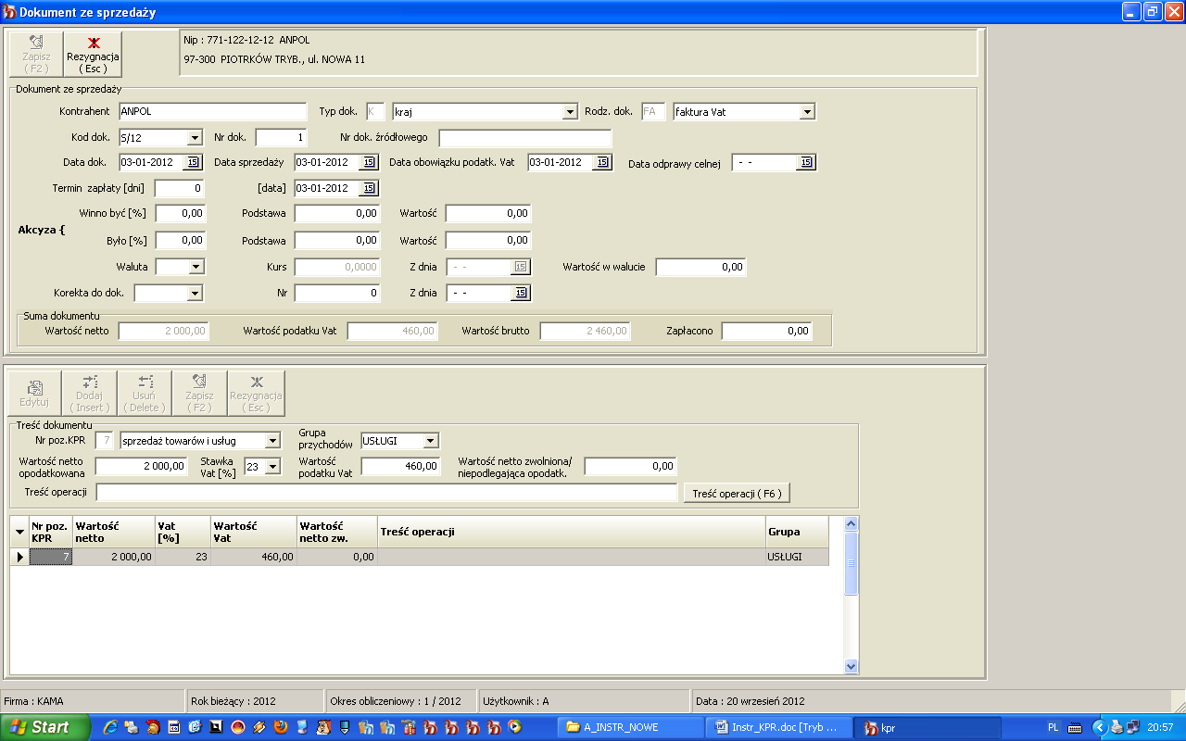Image resolution: width=1186 pixels, height=741 pixels.
Task: Expand 'sprzedaż towarów i usług' dropdown
Action: [272, 441]
